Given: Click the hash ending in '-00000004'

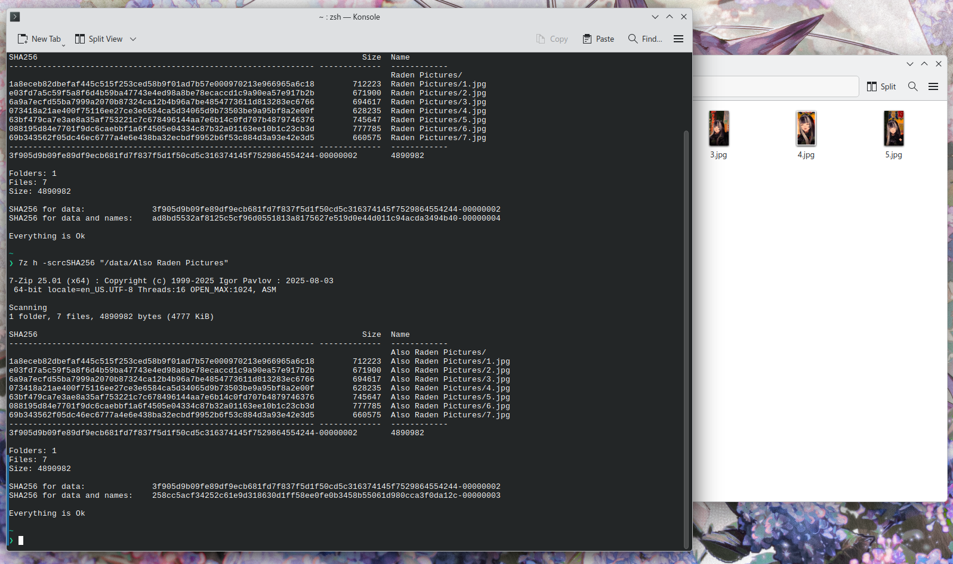Looking at the screenshot, I should click(326, 218).
